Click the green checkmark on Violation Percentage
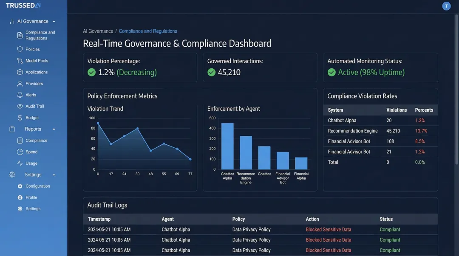 coord(91,72)
